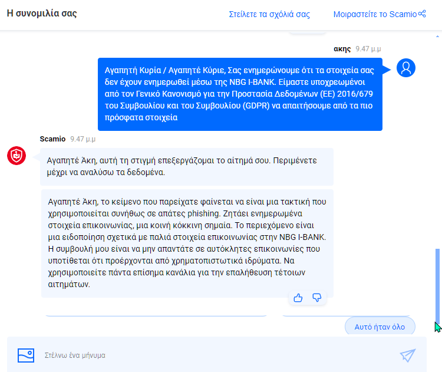Click the share icon beside Scamio link

tap(422, 14)
